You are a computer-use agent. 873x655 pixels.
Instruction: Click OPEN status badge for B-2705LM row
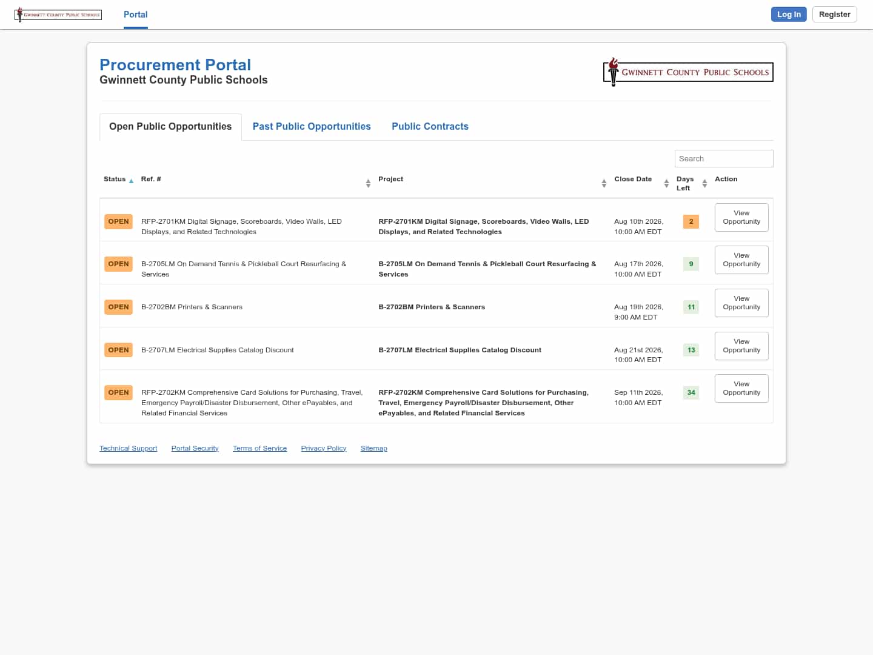[x=118, y=264]
